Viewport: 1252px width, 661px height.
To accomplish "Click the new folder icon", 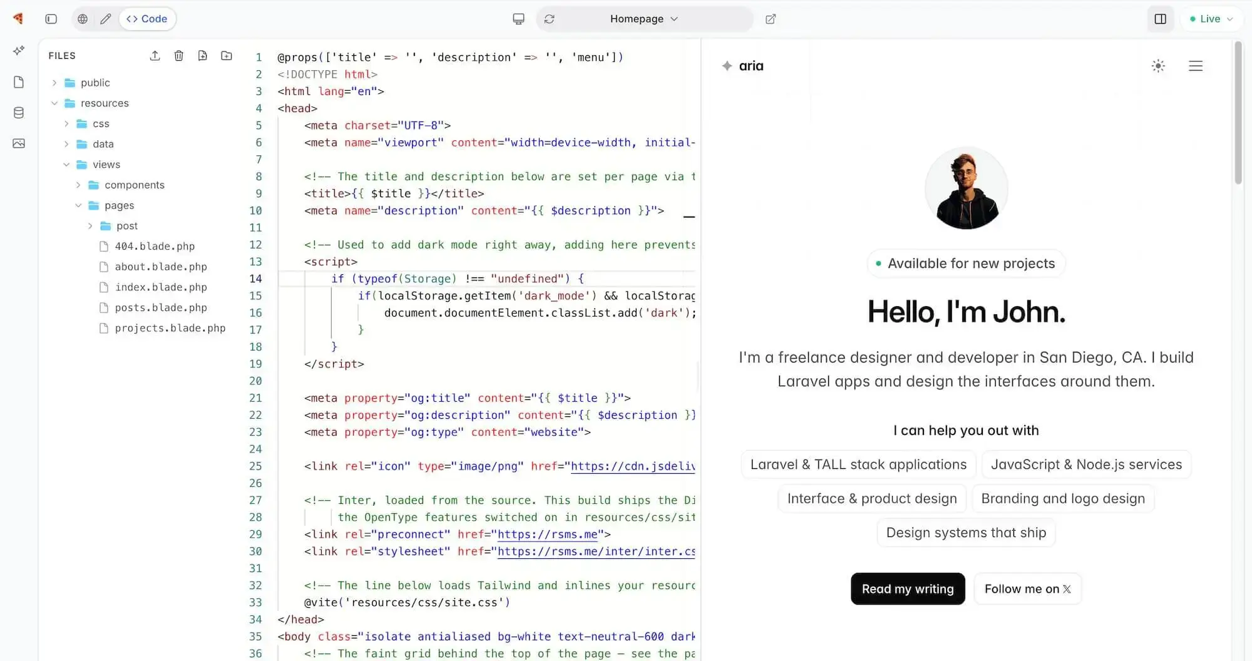I will point(227,56).
